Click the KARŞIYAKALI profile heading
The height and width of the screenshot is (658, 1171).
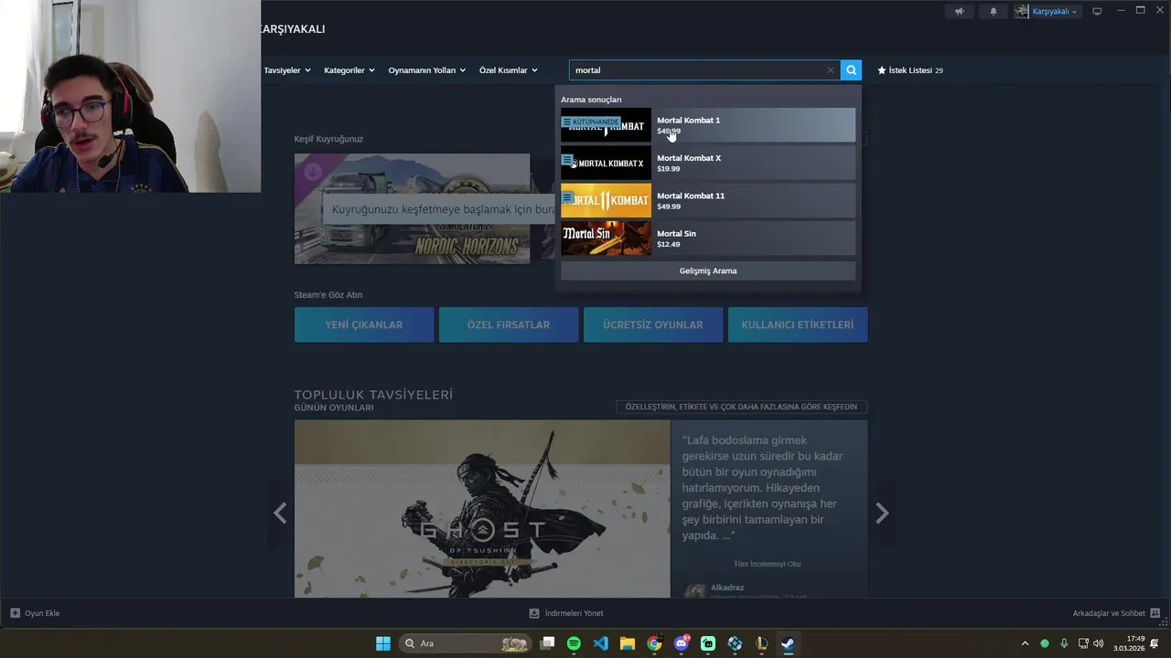293,29
